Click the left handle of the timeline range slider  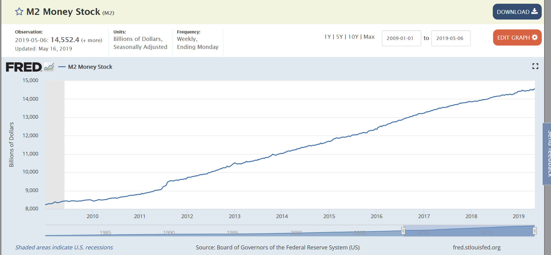403,231
